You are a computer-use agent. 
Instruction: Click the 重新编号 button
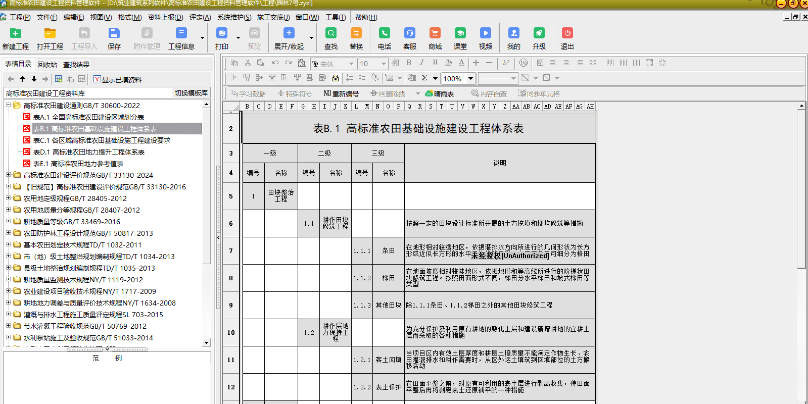341,93
